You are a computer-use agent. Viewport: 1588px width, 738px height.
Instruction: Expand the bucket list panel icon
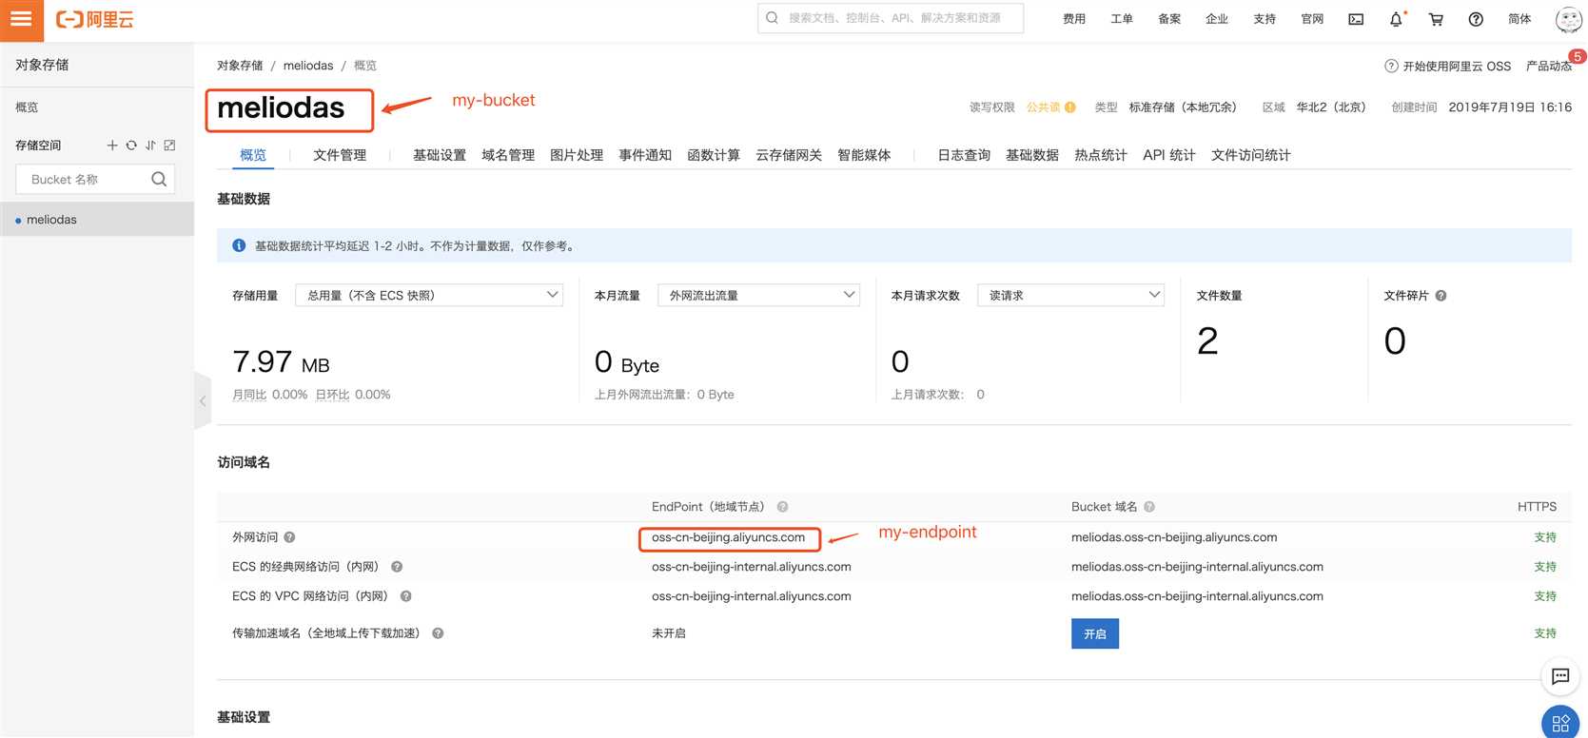(169, 146)
